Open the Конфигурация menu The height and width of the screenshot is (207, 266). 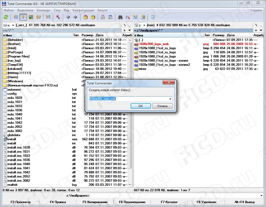coord(83,10)
